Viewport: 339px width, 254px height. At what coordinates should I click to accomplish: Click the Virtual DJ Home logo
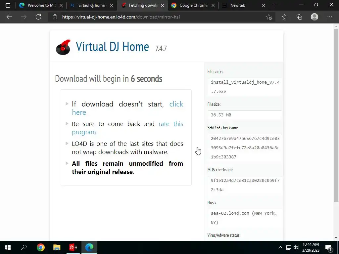[x=63, y=47]
